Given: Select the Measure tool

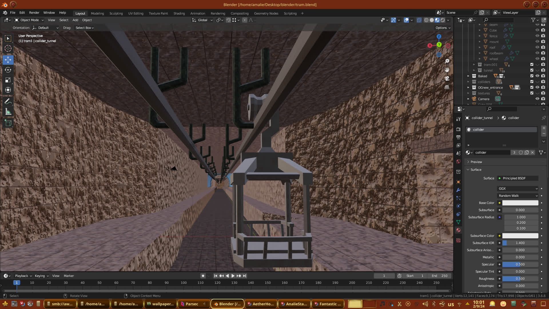Looking at the screenshot, I should point(8,112).
